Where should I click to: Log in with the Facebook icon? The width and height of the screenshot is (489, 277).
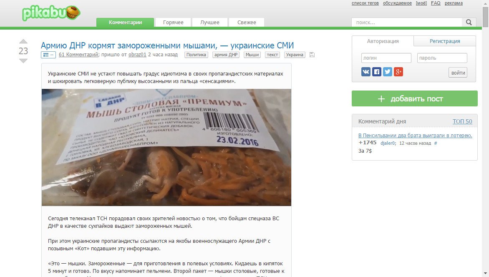[377, 72]
